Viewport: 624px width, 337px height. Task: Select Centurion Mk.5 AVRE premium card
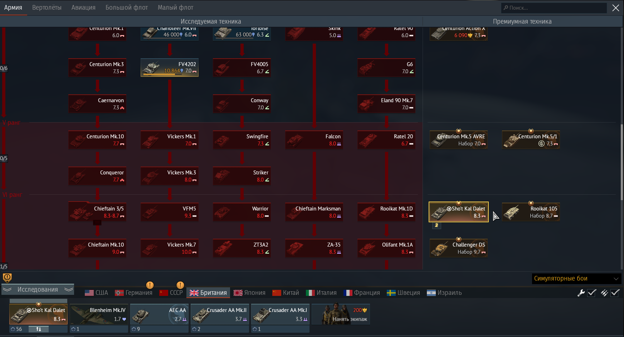click(459, 140)
